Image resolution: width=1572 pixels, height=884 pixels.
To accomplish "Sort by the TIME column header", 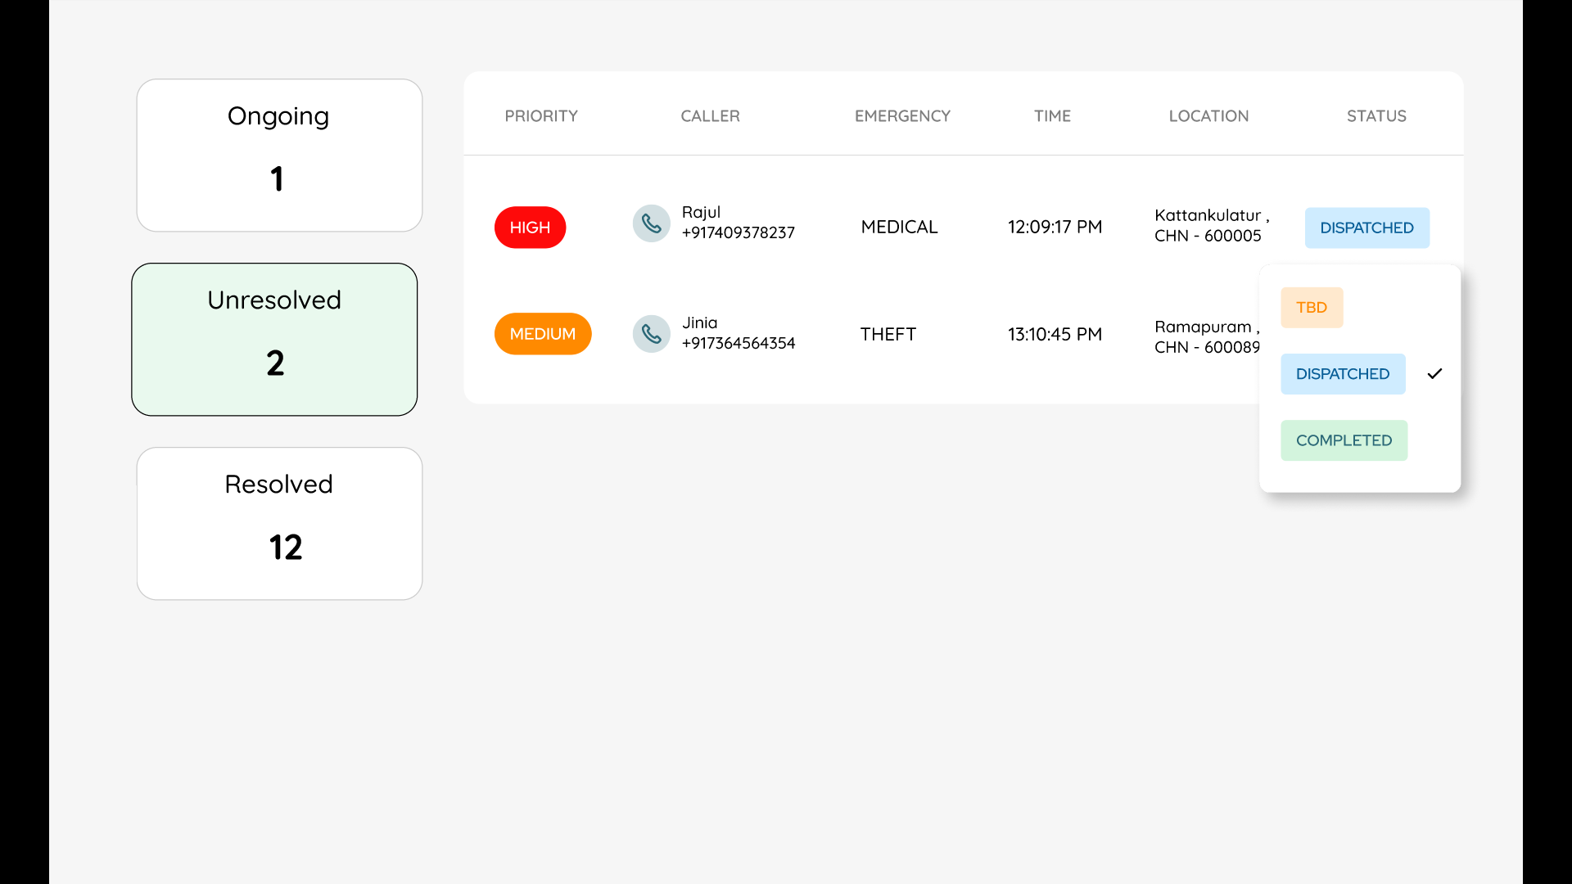I will coord(1052,115).
